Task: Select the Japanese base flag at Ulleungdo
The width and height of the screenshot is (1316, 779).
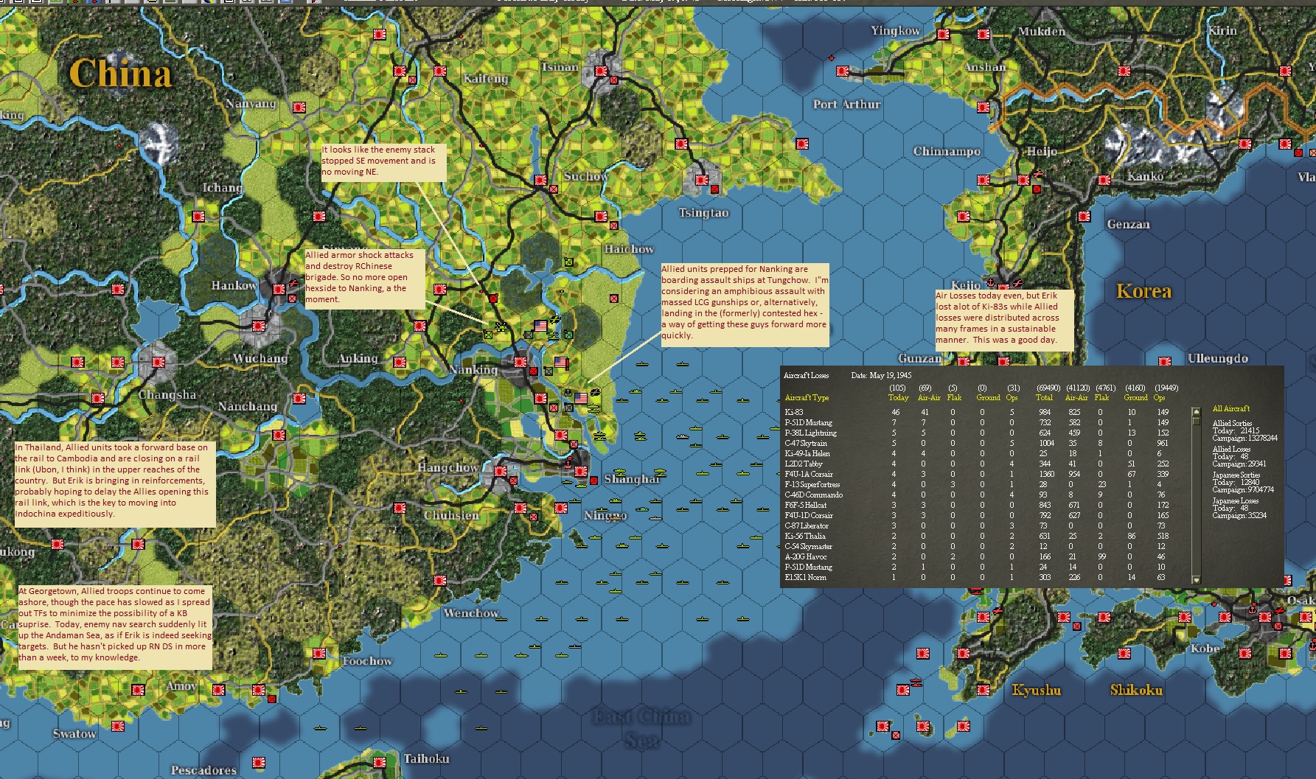Action: pos(1165,362)
